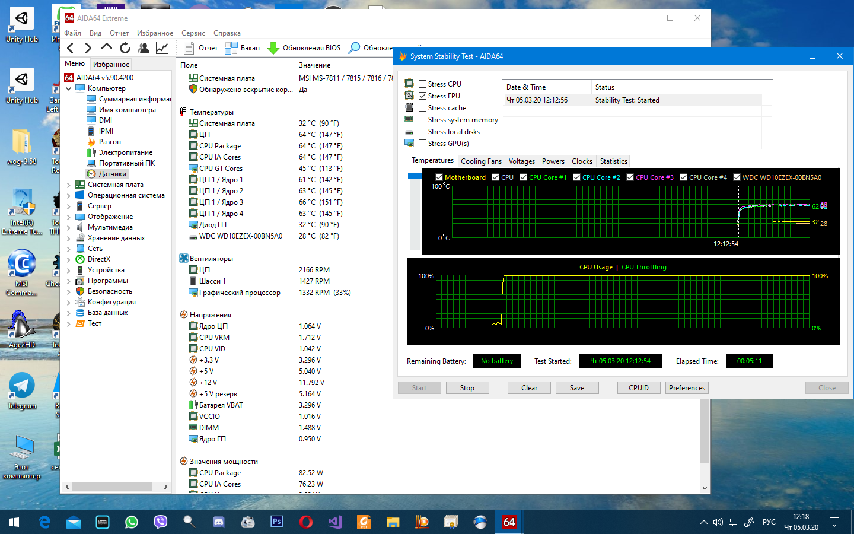Toggle CPU Core #1 graph checkbox
854x534 pixels.
[524, 177]
